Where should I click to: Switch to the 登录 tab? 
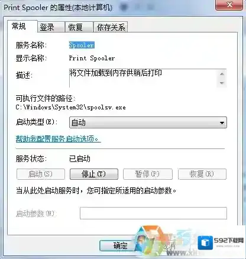click(x=51, y=27)
